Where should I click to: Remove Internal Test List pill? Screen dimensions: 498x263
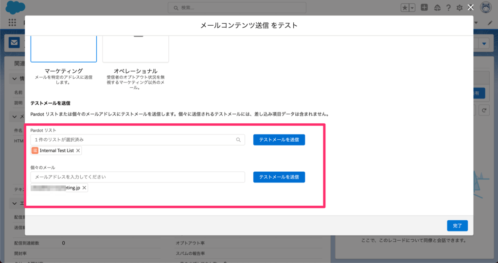click(78, 150)
